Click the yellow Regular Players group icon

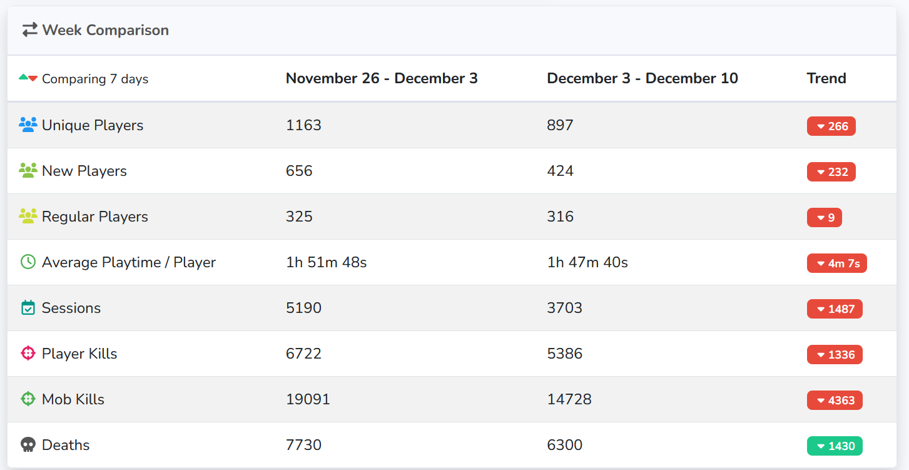pyautogui.click(x=28, y=217)
